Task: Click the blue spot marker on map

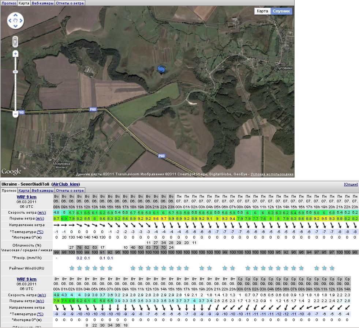Action: [x=161, y=69]
